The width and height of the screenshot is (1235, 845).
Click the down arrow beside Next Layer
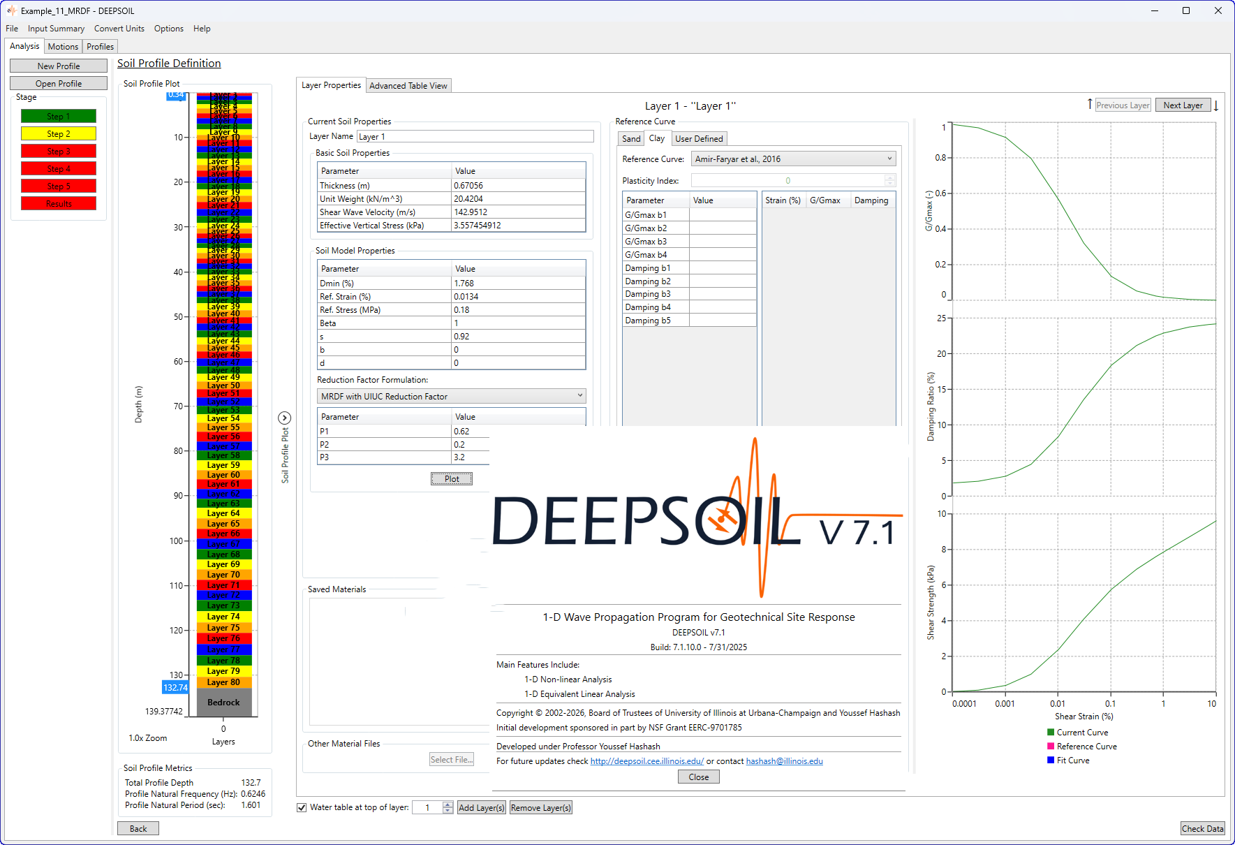click(x=1216, y=105)
